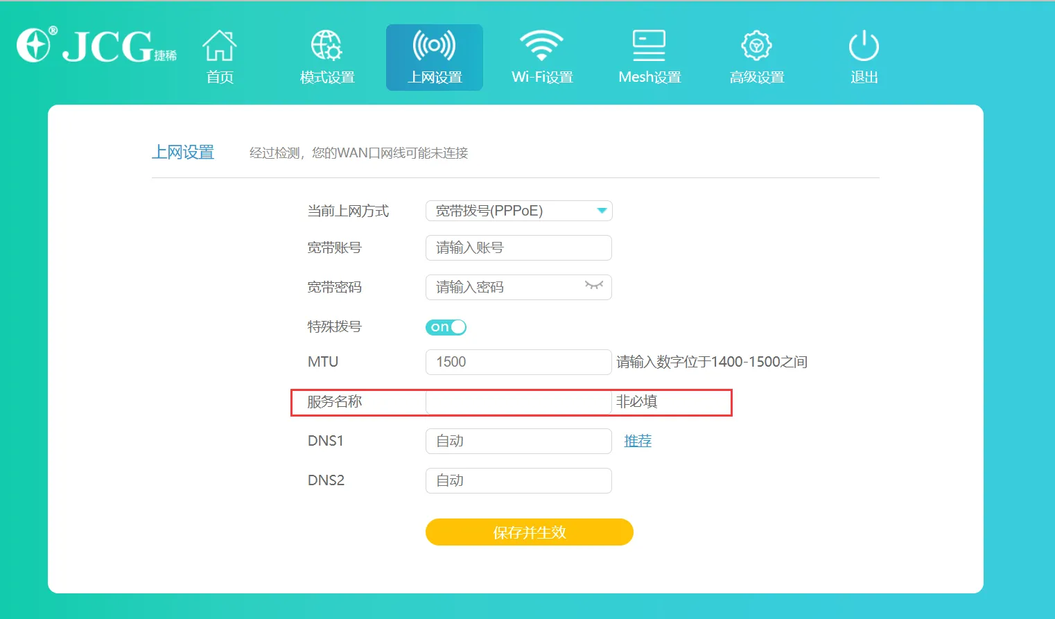Click the 上网设置 section heading
The width and height of the screenshot is (1055, 619).
(x=183, y=152)
